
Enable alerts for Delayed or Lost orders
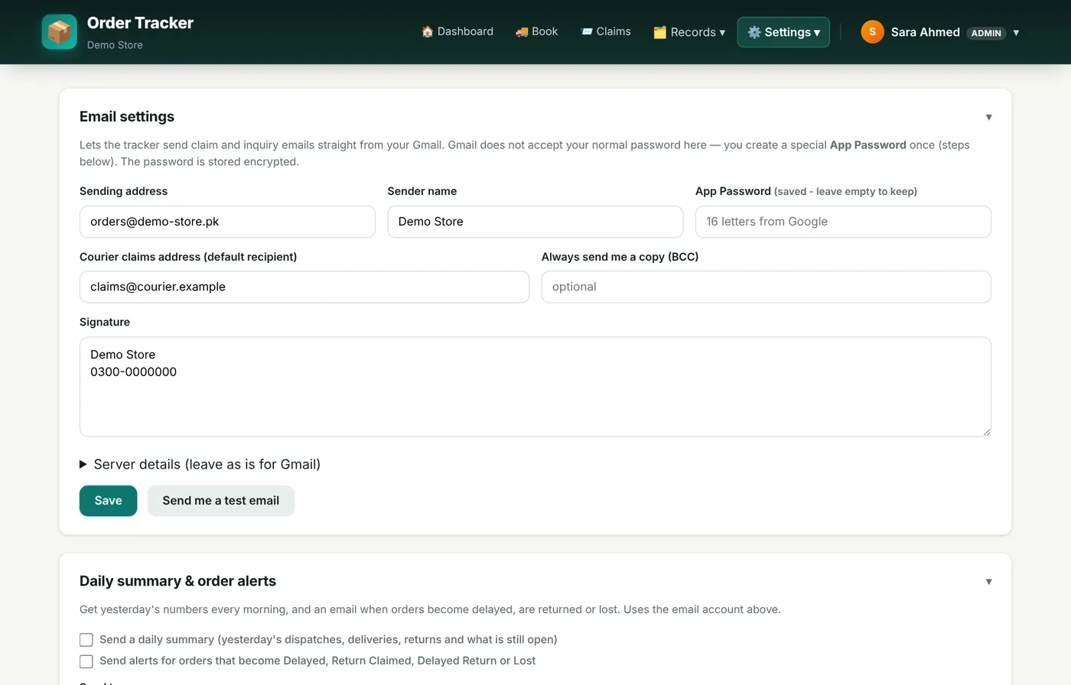click(86, 661)
